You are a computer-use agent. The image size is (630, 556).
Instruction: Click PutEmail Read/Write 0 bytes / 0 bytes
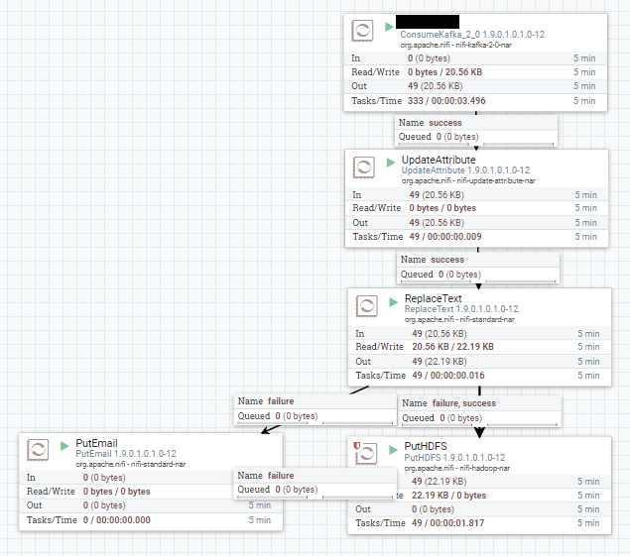click(116, 492)
